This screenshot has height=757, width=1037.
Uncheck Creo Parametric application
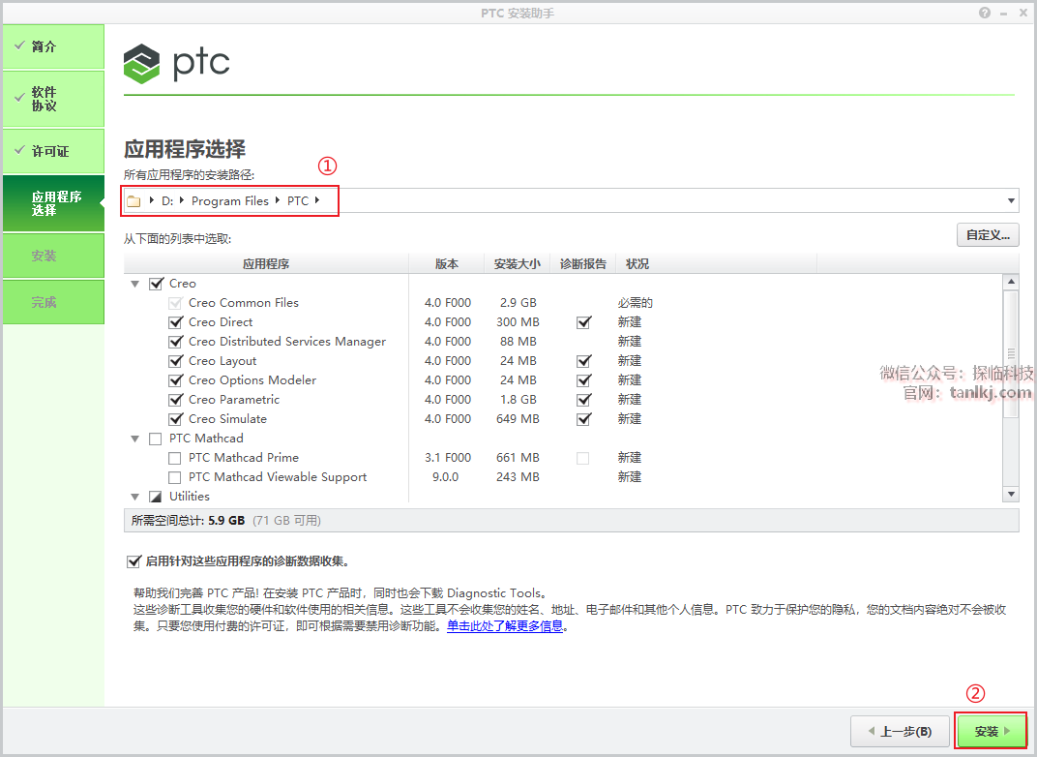[x=175, y=400]
